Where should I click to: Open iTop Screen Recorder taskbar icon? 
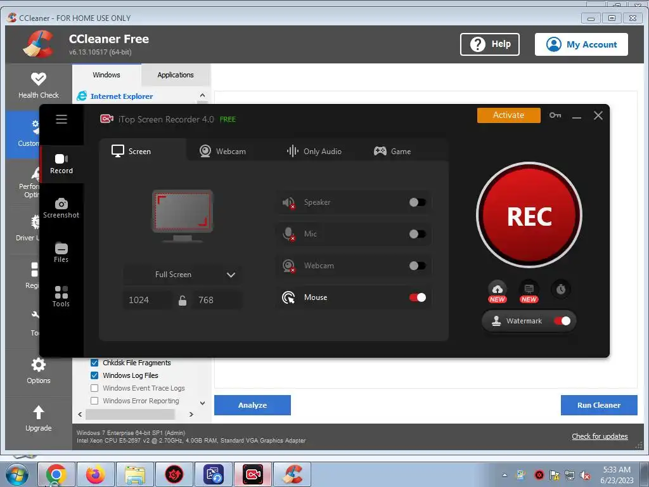[x=253, y=474]
